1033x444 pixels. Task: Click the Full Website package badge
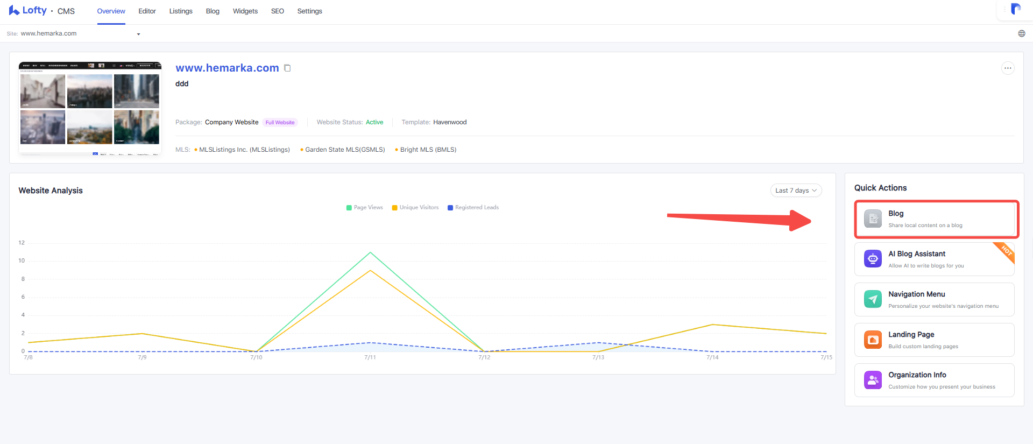tap(280, 122)
